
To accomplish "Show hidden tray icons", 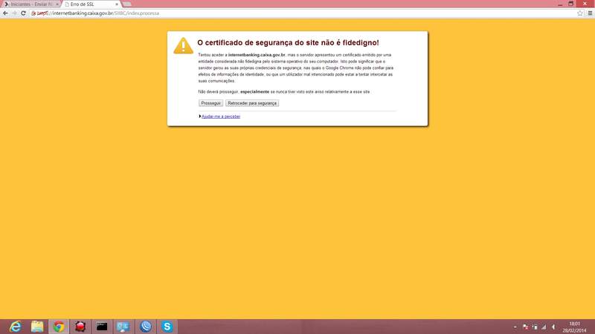I will click(x=515, y=327).
